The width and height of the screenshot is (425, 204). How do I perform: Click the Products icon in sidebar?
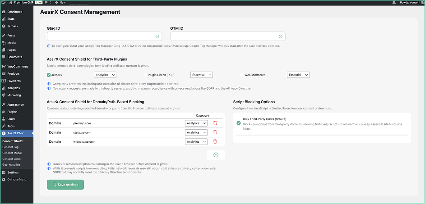point(4,73)
